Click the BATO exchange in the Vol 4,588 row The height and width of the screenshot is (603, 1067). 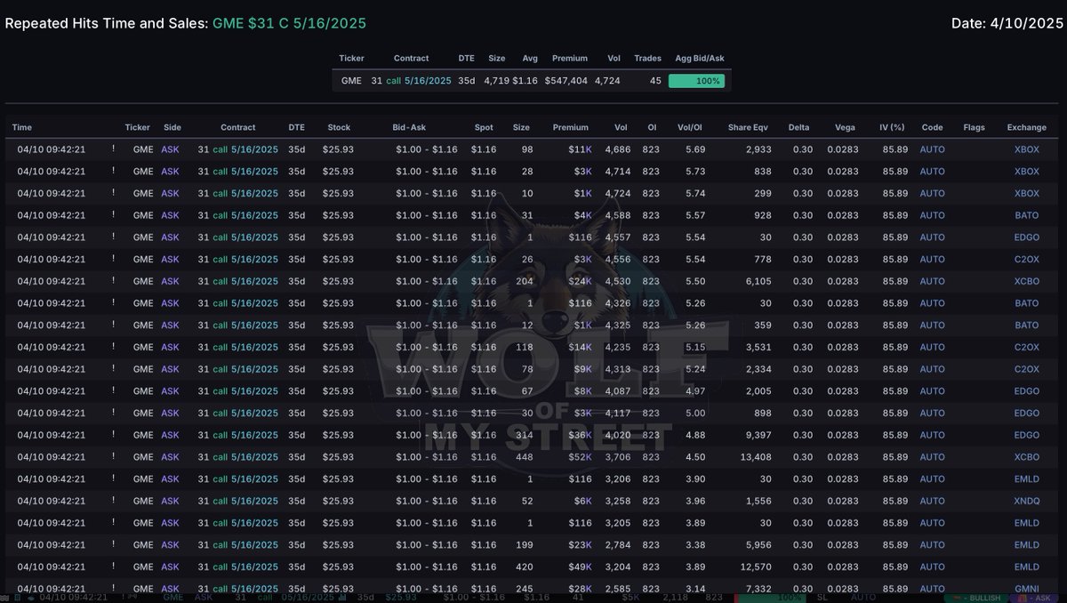click(1027, 214)
